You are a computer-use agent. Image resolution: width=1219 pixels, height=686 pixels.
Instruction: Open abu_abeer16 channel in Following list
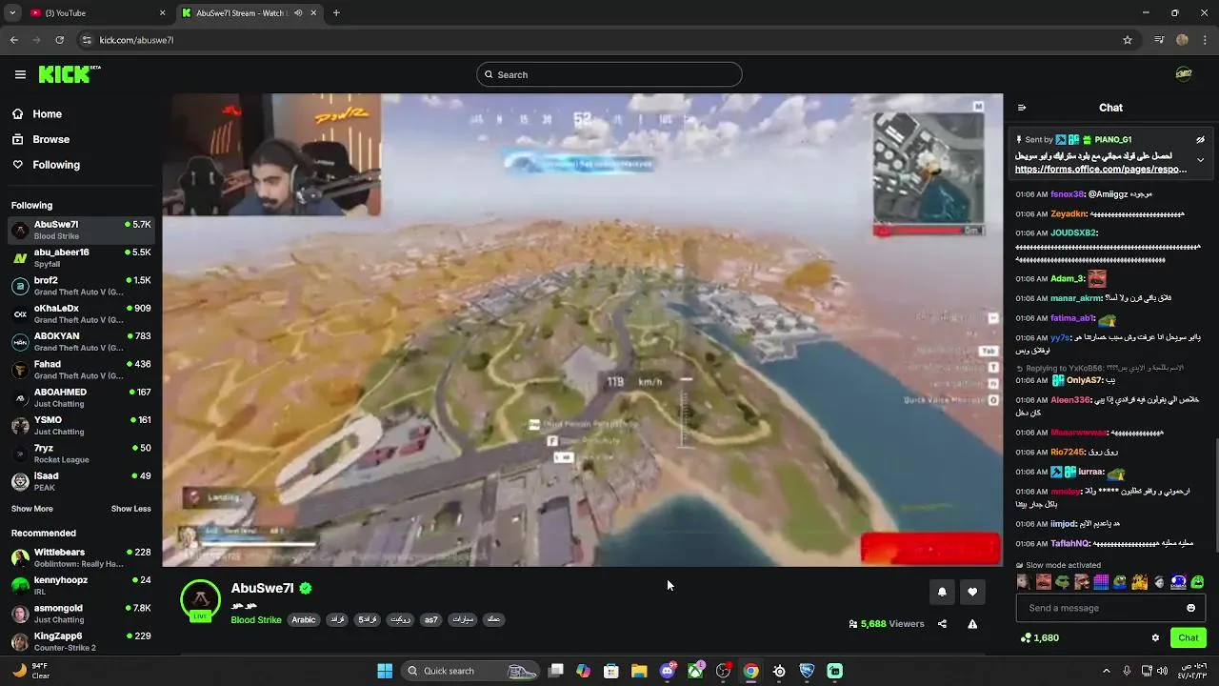[81, 258]
